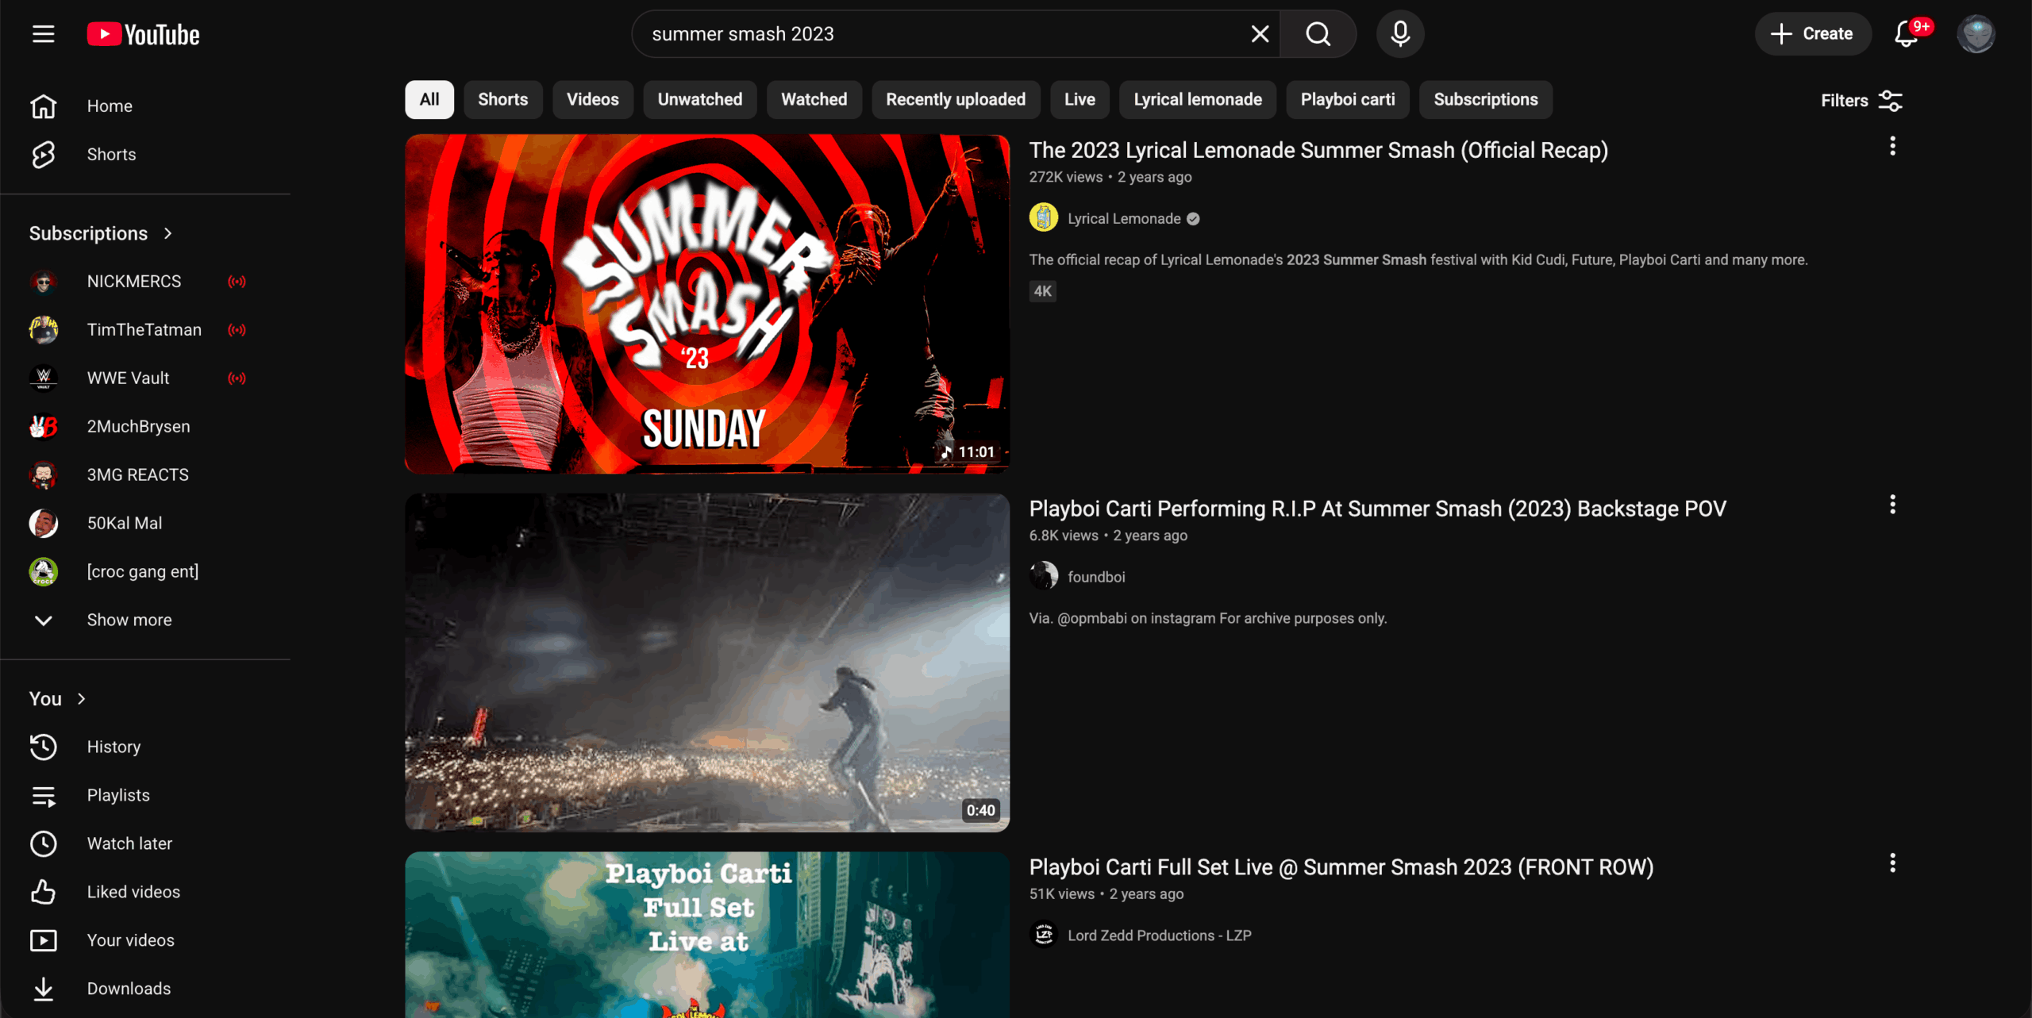Select the Videos chip tab
The image size is (2032, 1018).
tap(592, 99)
